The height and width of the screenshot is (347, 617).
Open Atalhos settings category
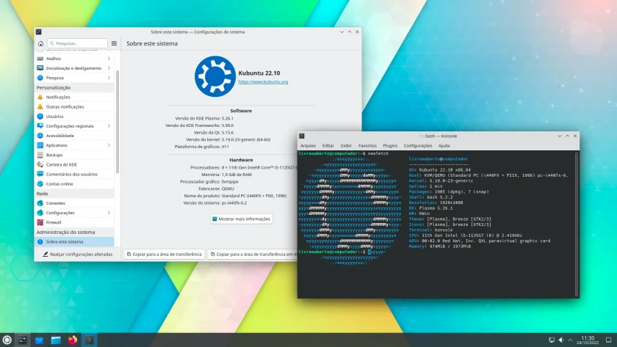[73, 59]
